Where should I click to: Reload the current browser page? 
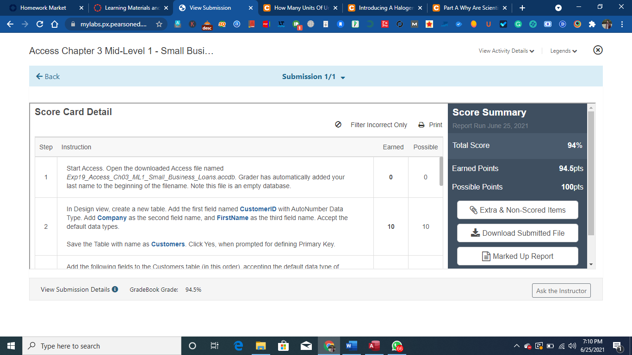pos(40,24)
